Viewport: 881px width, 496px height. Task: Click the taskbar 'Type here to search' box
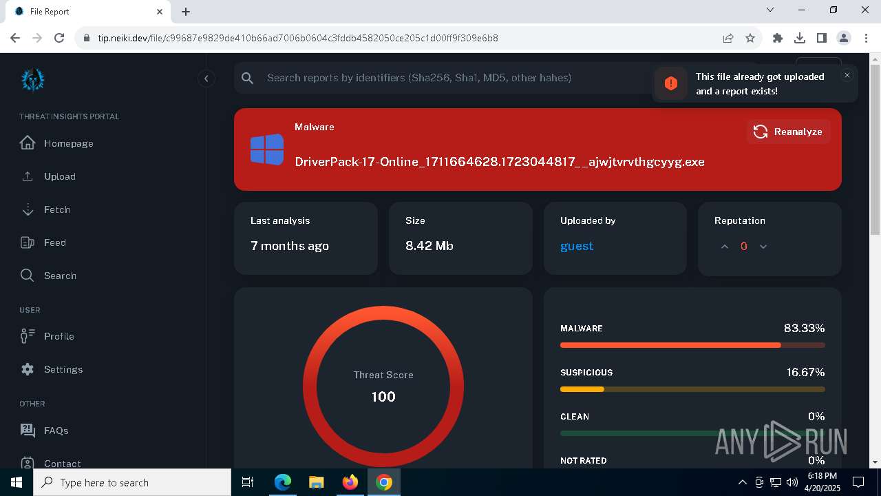coord(132,482)
